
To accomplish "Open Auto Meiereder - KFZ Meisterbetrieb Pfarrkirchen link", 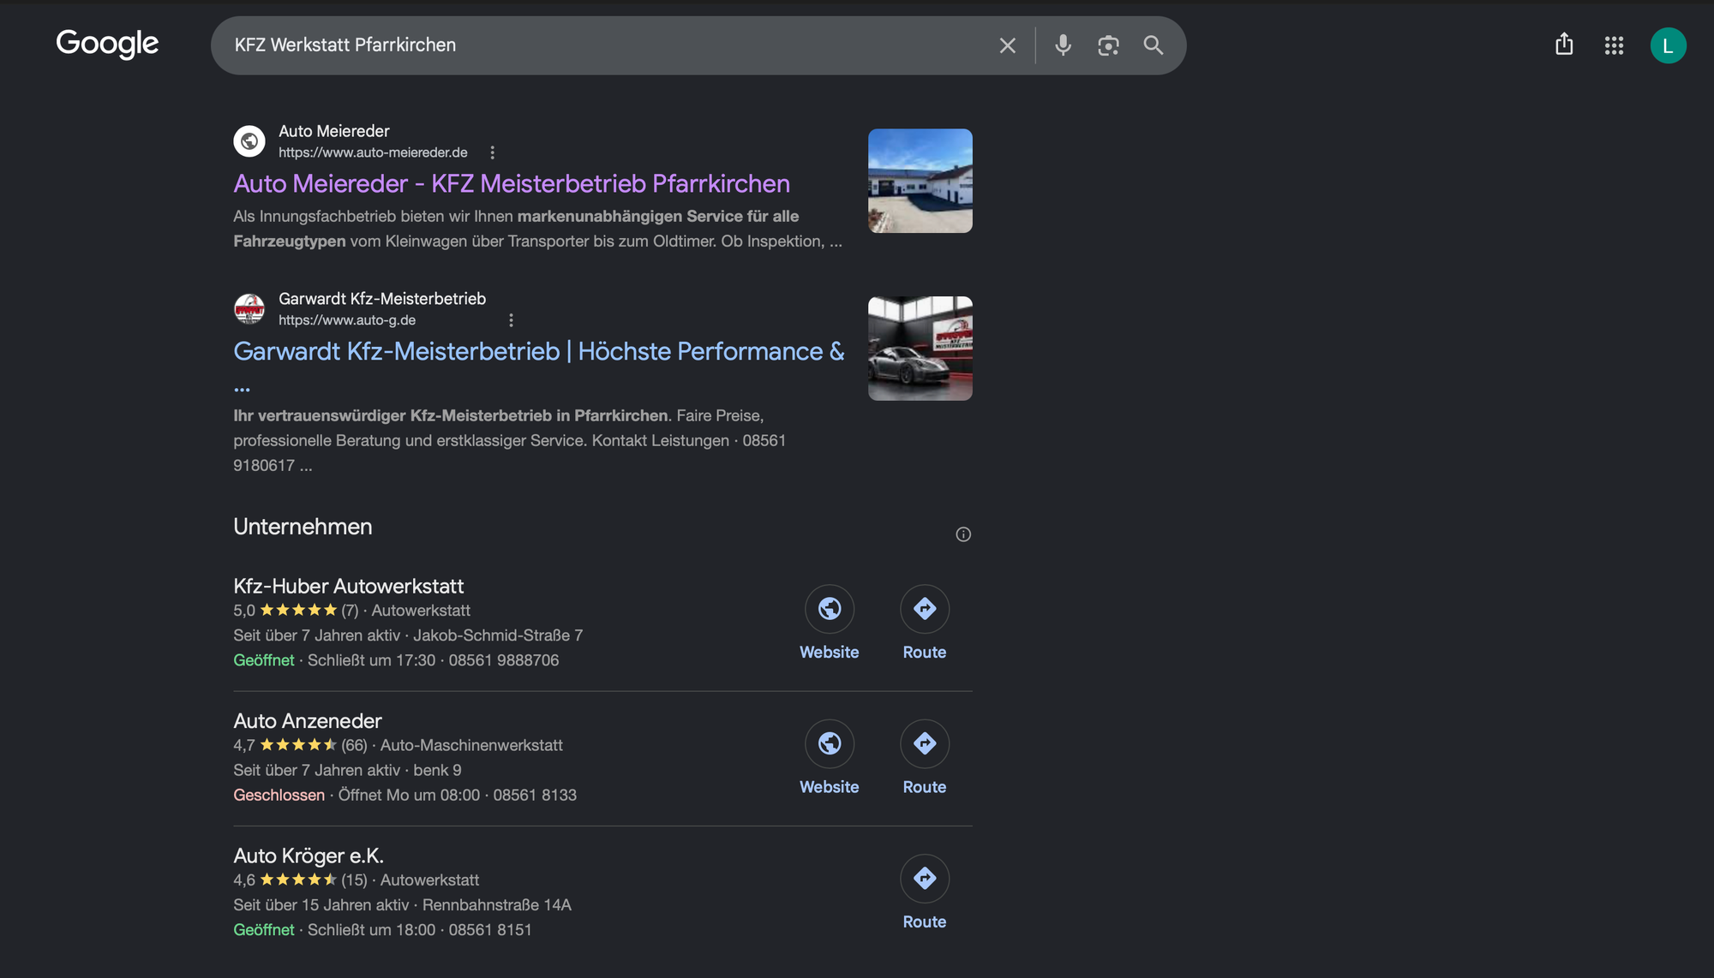I will click(x=512, y=183).
